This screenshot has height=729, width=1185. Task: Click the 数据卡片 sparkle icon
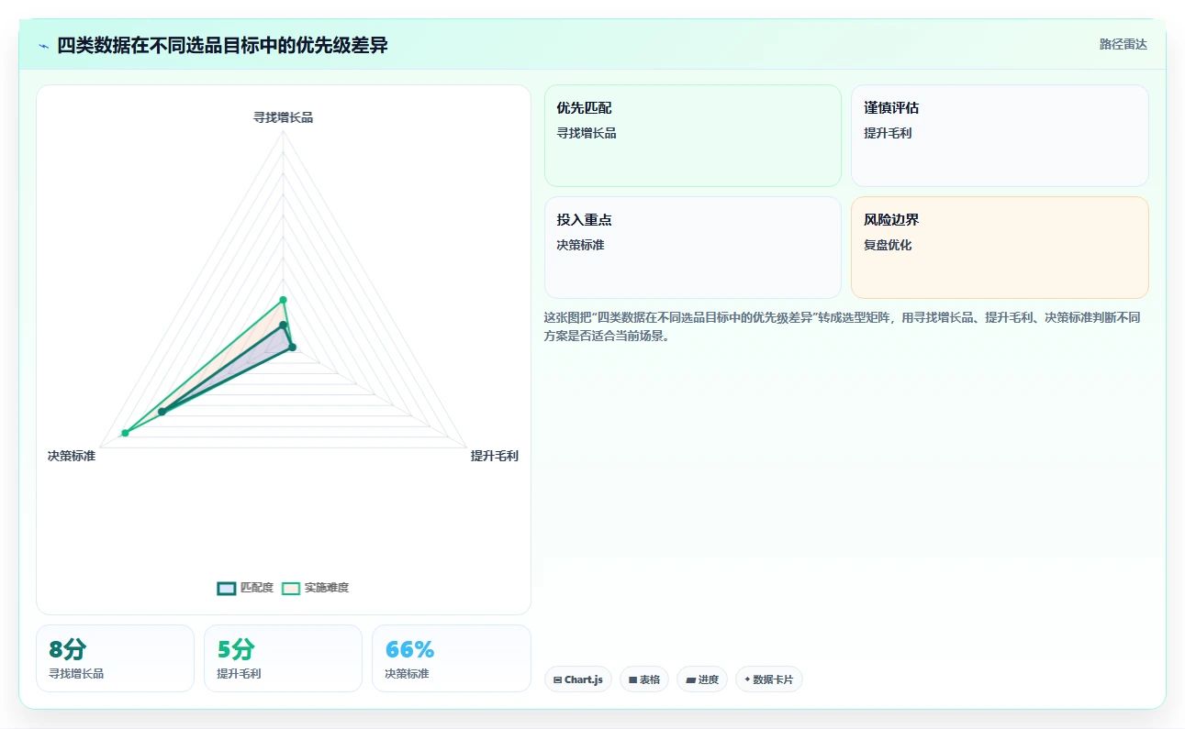[x=747, y=679]
